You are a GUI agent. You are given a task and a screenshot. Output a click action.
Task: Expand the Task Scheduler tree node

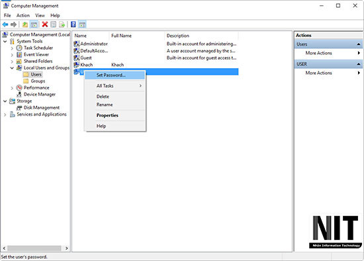pyautogui.click(x=12, y=48)
